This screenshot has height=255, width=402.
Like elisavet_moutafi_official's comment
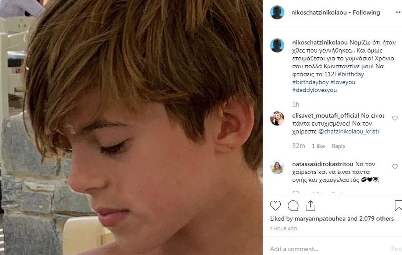(x=395, y=118)
